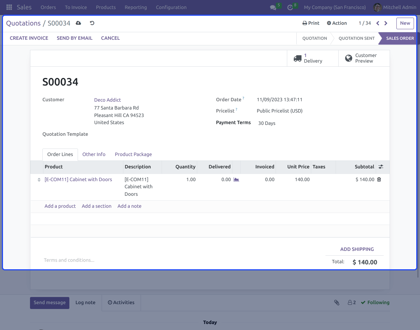420x330 pixels.
Task: Click the Quotations breadcrumb link
Action: (x=23, y=23)
